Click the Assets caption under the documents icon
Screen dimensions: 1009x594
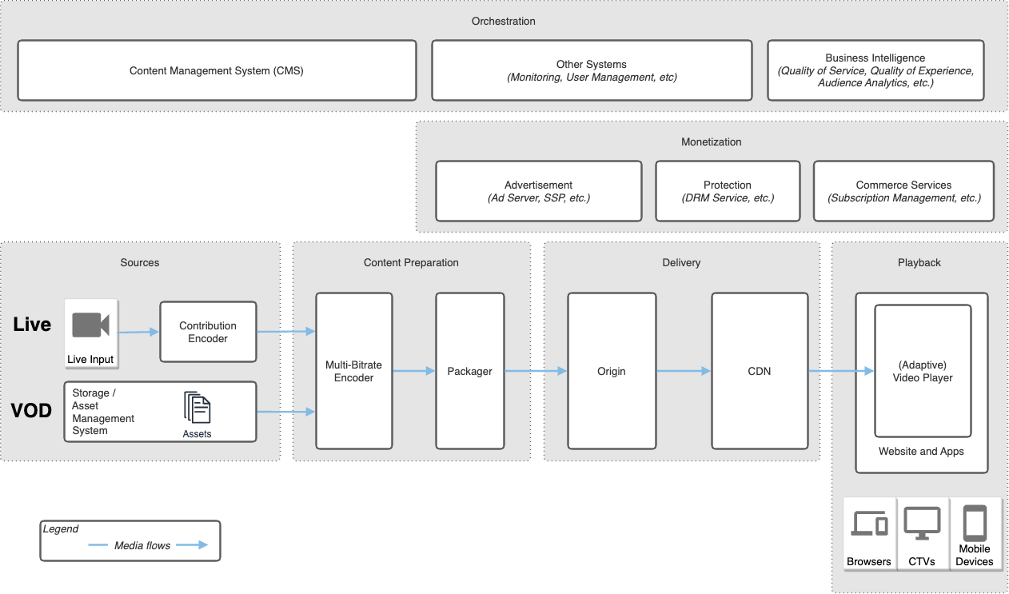tap(197, 433)
